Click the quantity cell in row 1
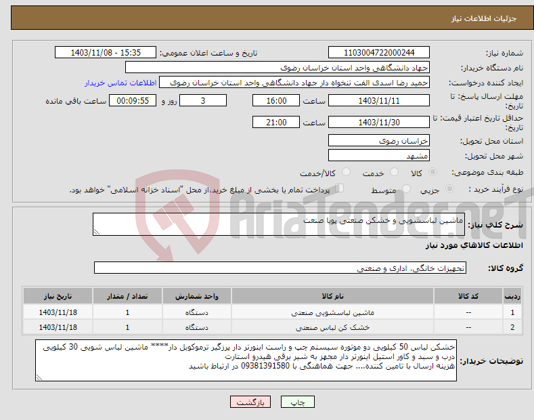Screen dimensions: 534x420 click(127, 312)
